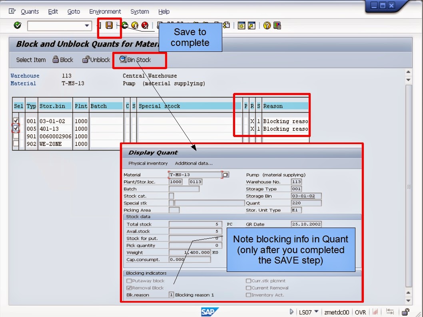Open the Environment menu
Image resolution: width=423 pixels, height=317 pixels.
pos(105,11)
